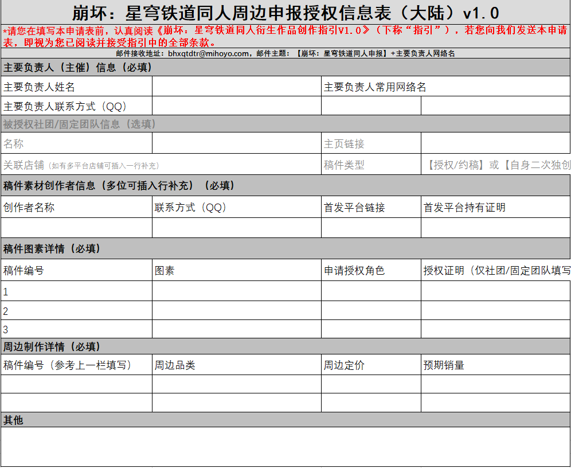Click the row number '3' cell
The height and width of the screenshot is (468, 571).
tap(76, 329)
